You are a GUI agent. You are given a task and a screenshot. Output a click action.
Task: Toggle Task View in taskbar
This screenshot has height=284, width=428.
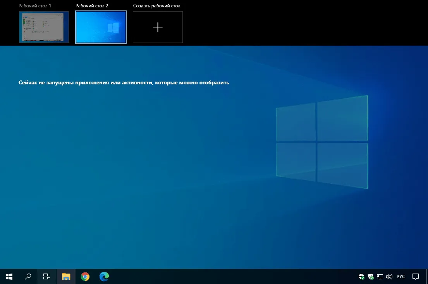tap(46, 277)
